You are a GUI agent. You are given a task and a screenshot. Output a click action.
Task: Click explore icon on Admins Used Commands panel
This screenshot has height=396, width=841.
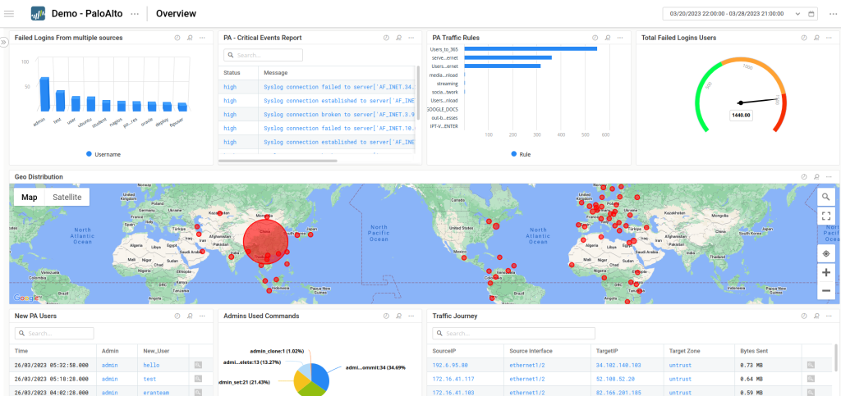[398, 316]
